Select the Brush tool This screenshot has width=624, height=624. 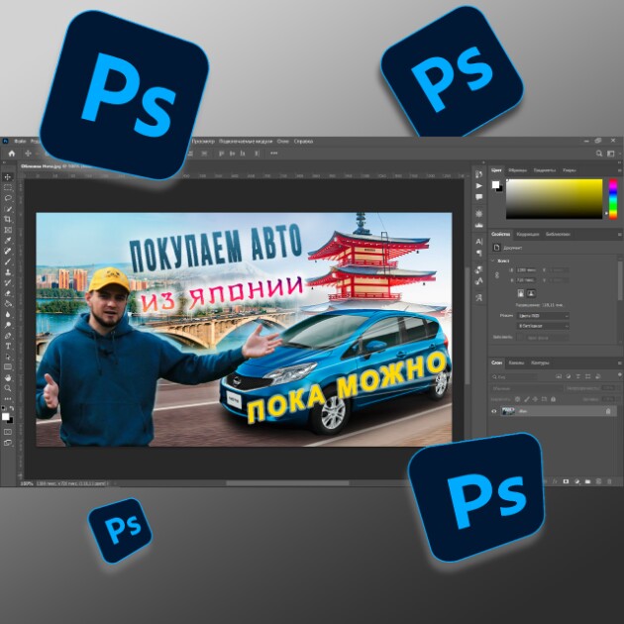(8, 261)
